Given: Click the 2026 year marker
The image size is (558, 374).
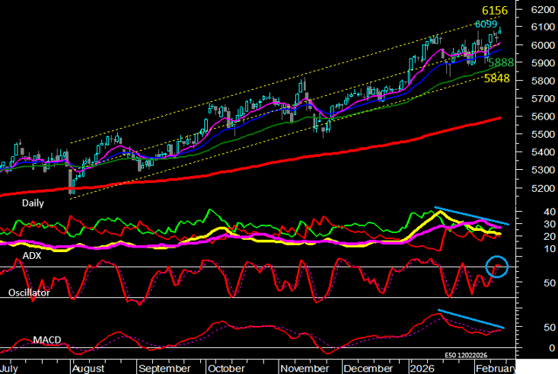Looking at the screenshot, I should tap(420, 367).
